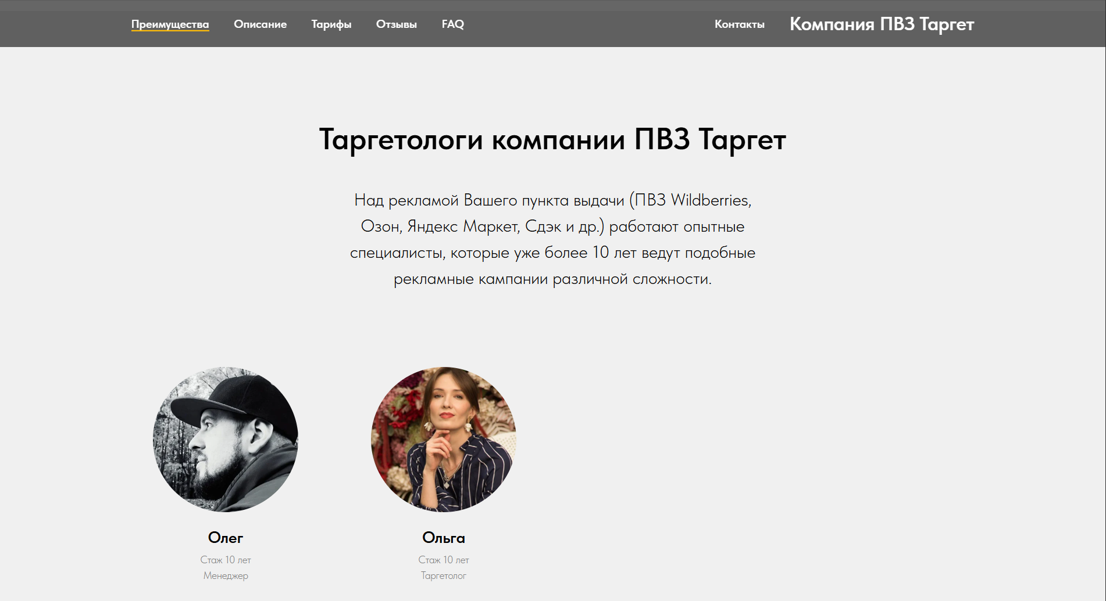Open the FAQ navigation link
The width and height of the screenshot is (1106, 601).
(453, 24)
